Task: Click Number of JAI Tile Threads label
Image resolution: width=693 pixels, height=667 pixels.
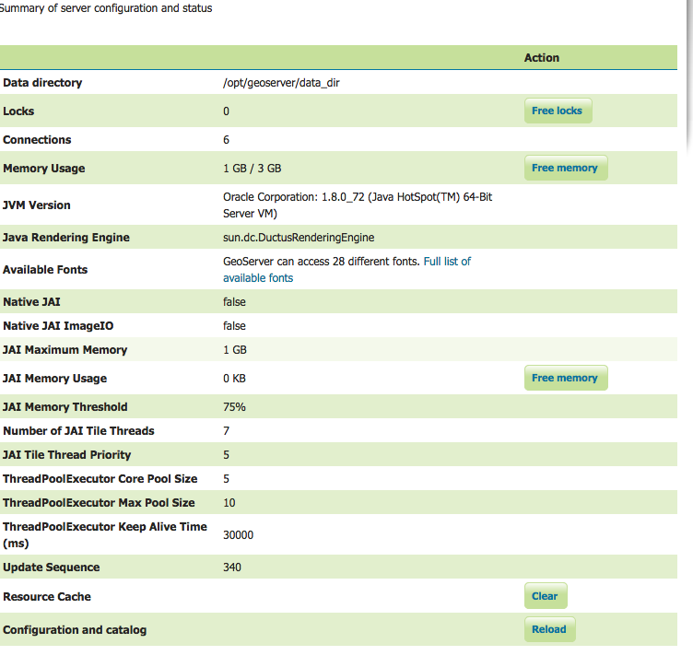Action: tap(78, 430)
